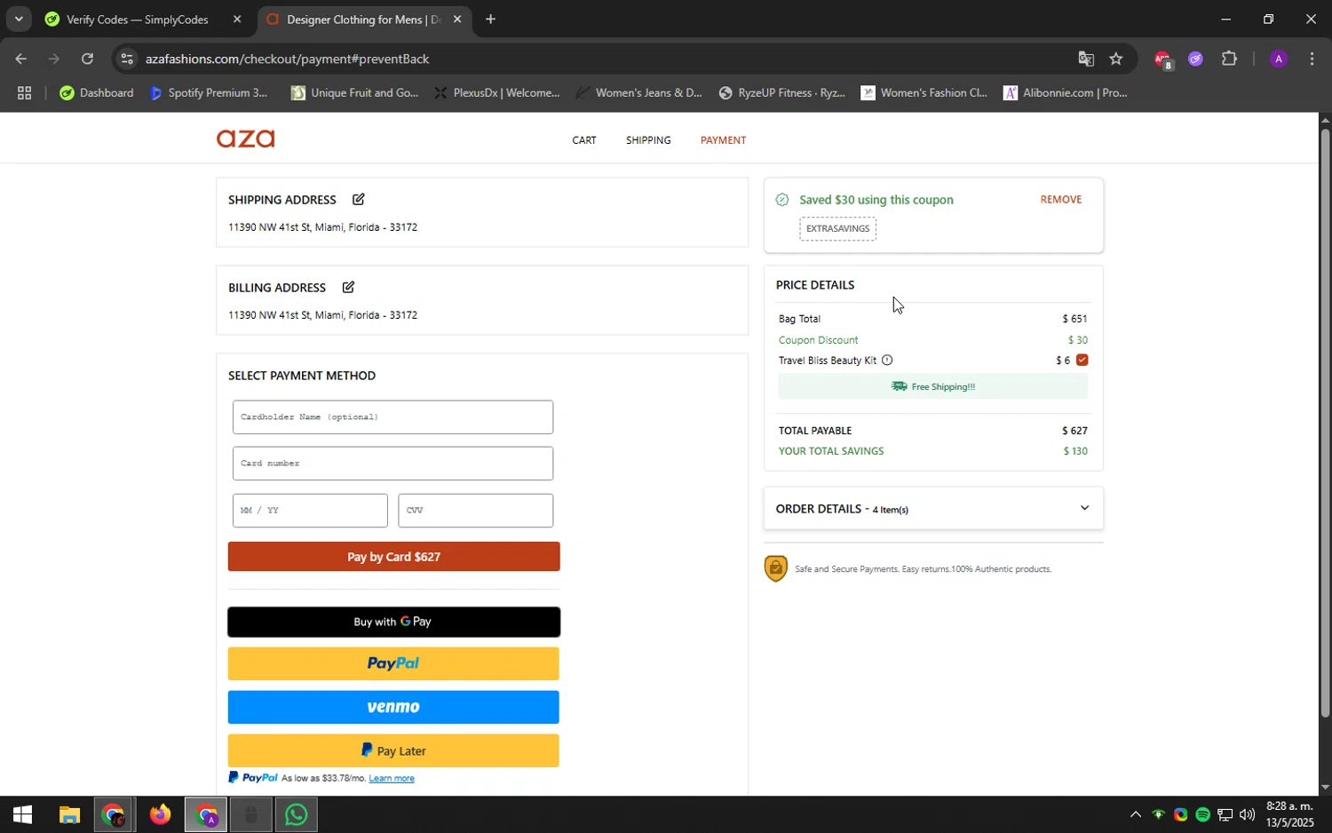Open Windows Start menu
1332x833 pixels.
[22, 814]
